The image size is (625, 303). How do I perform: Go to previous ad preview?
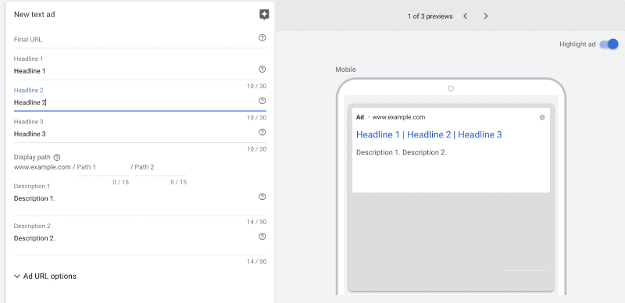[x=465, y=16]
